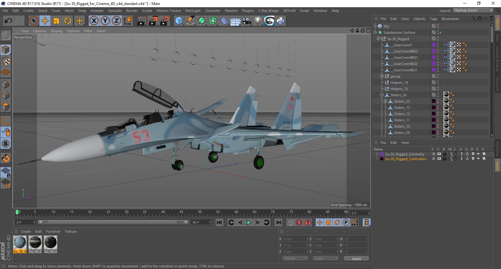
Task: Collapse the Sliders_24 node
Action: click(x=382, y=95)
